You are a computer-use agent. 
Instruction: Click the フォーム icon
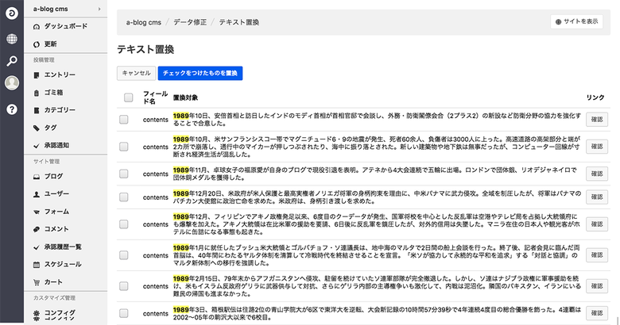[x=37, y=212]
